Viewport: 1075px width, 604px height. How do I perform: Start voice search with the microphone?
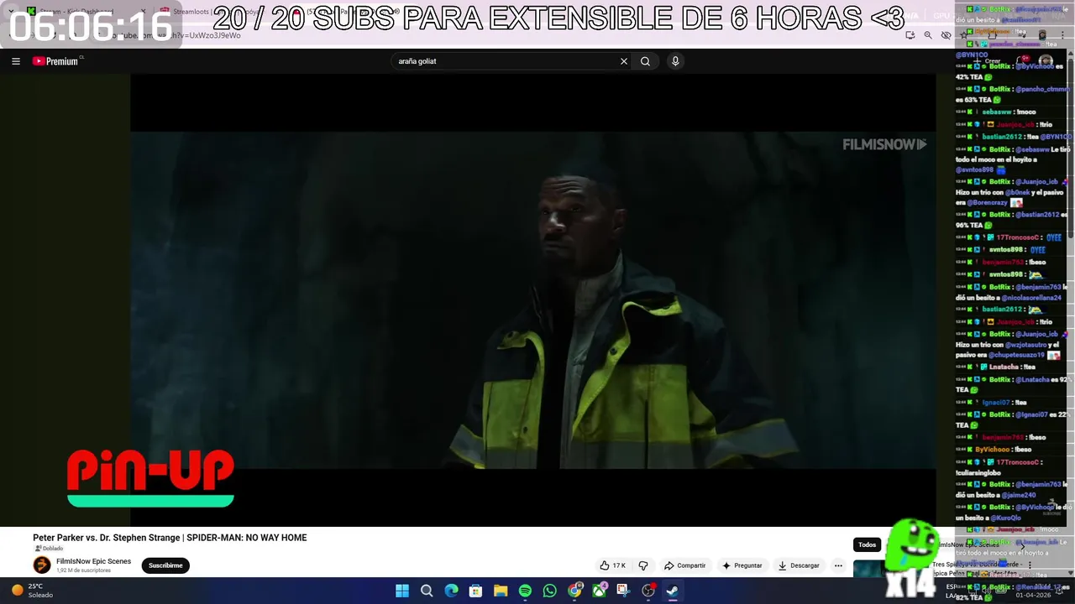tap(675, 61)
